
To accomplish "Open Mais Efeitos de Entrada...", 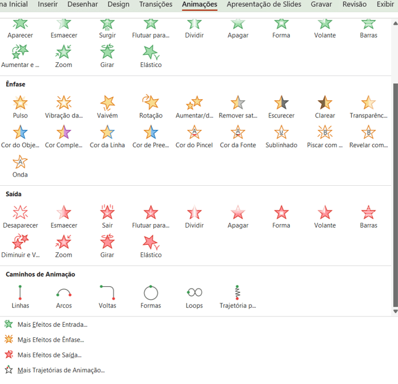I will point(46,324).
